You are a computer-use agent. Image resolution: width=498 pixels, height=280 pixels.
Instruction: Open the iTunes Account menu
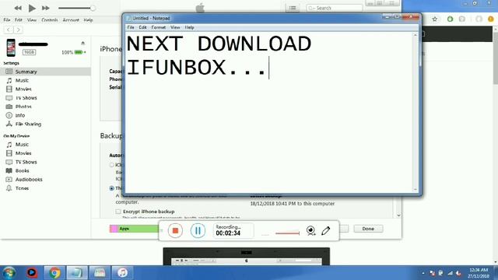pyautogui.click(x=71, y=20)
